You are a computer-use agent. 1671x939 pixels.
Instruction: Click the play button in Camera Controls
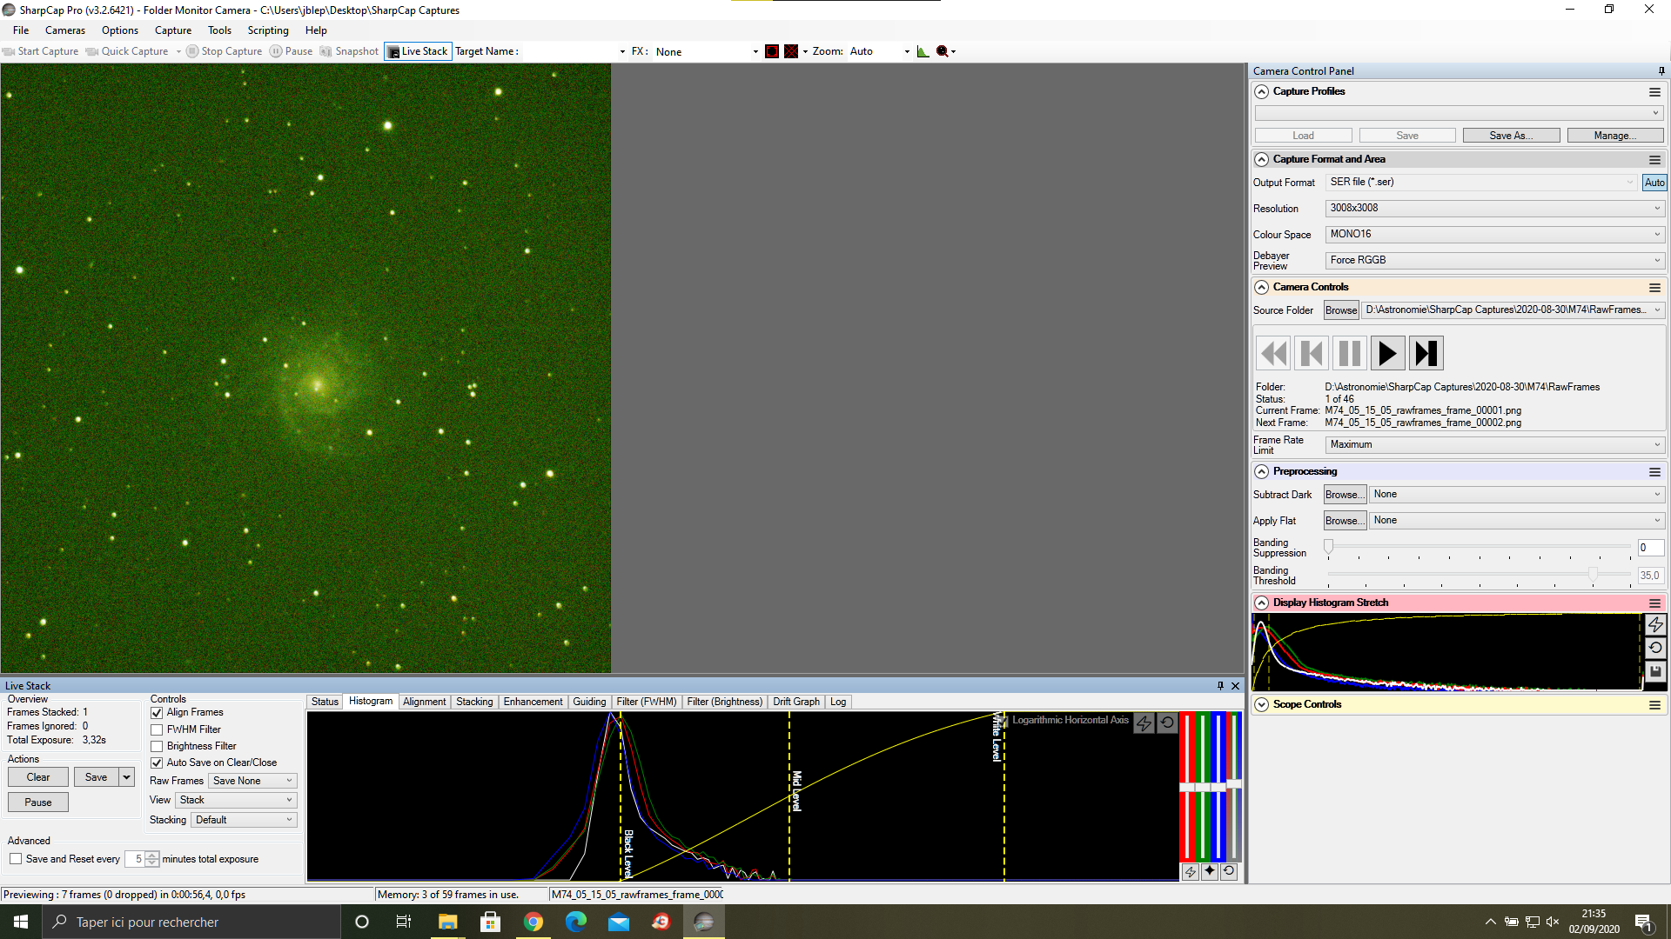click(x=1388, y=354)
